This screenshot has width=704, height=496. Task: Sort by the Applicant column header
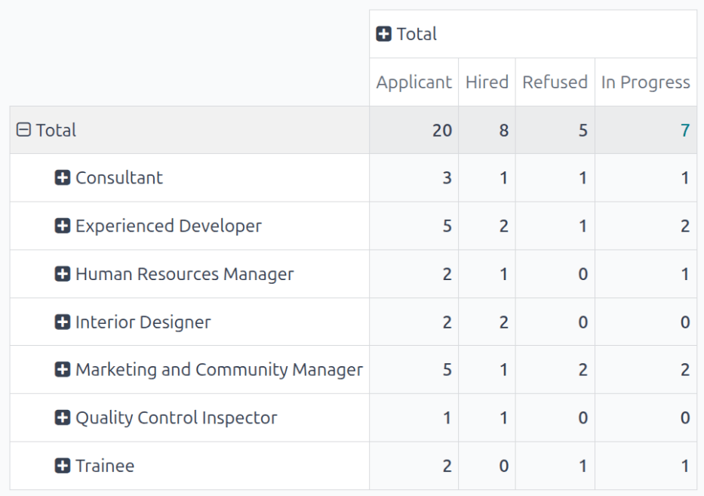click(x=413, y=82)
